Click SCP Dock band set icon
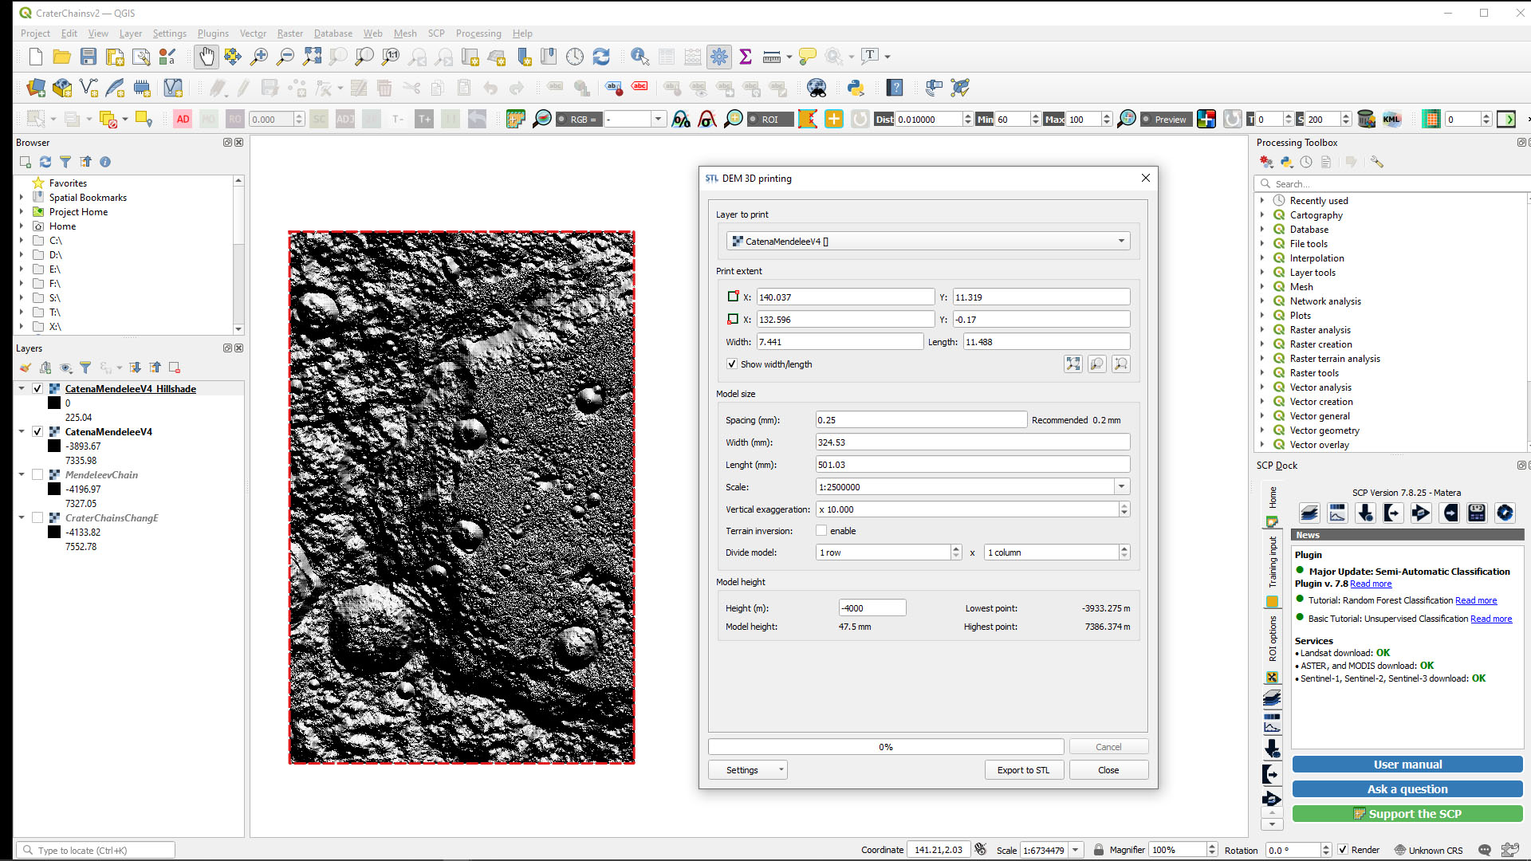Screen dimensions: 1531x861 point(1309,513)
